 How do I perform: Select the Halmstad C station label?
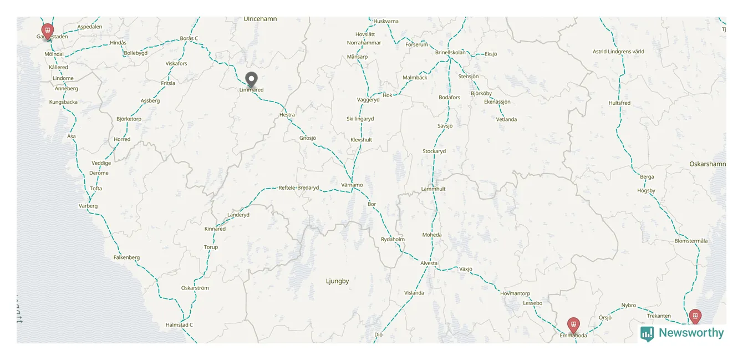click(x=179, y=325)
